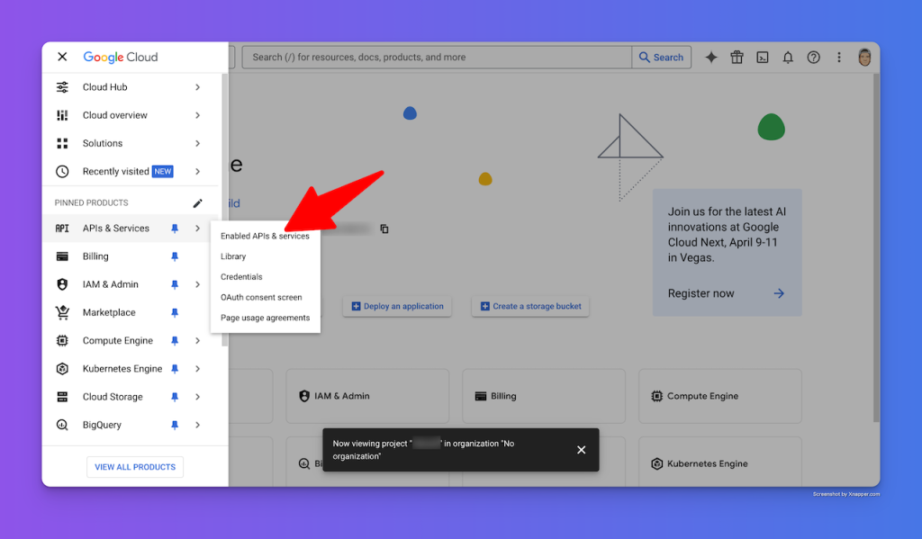Click the Kubernetes Engine hexagon icon in sidebar

[x=62, y=369]
